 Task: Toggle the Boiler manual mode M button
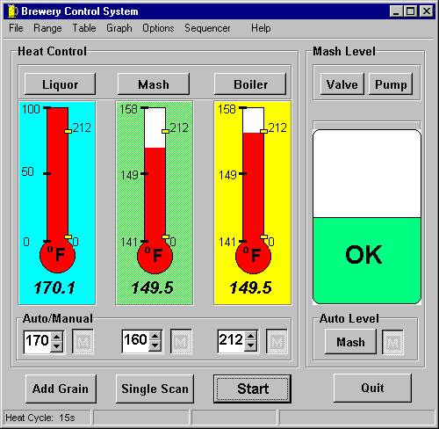point(277,341)
